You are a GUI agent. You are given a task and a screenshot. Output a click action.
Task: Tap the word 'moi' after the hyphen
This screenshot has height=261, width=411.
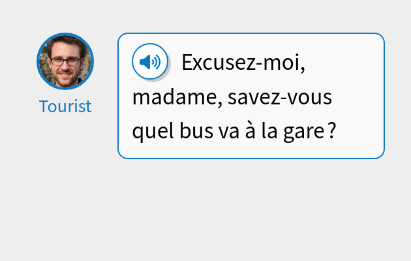(281, 63)
